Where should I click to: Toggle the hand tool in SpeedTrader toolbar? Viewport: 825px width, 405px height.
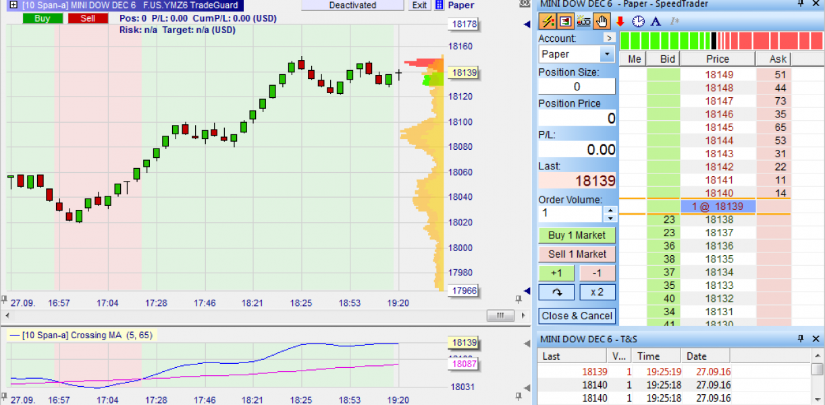click(601, 22)
